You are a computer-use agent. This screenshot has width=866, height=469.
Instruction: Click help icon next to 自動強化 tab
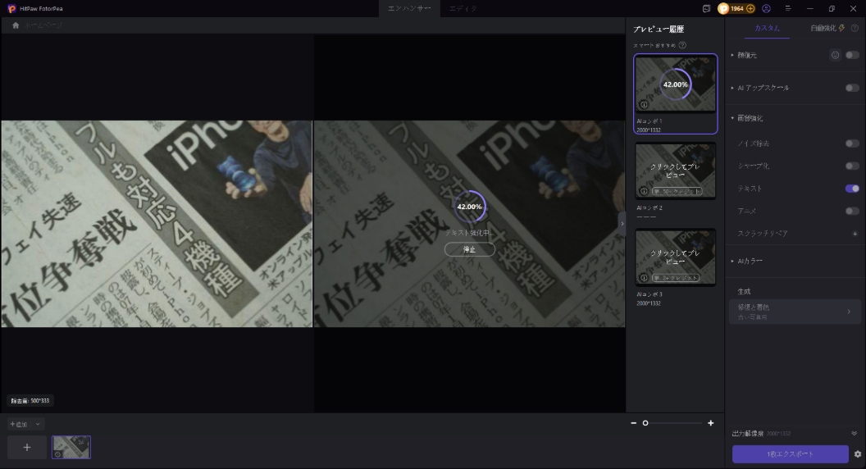coord(855,28)
